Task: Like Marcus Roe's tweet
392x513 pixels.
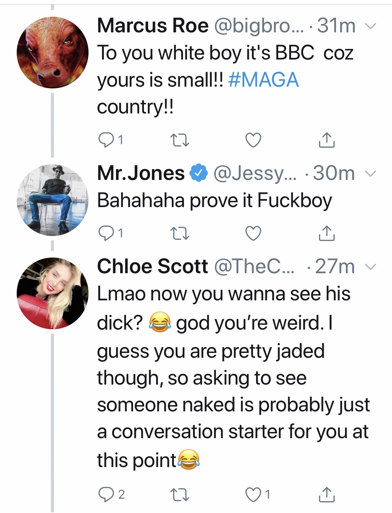Action: tap(253, 140)
